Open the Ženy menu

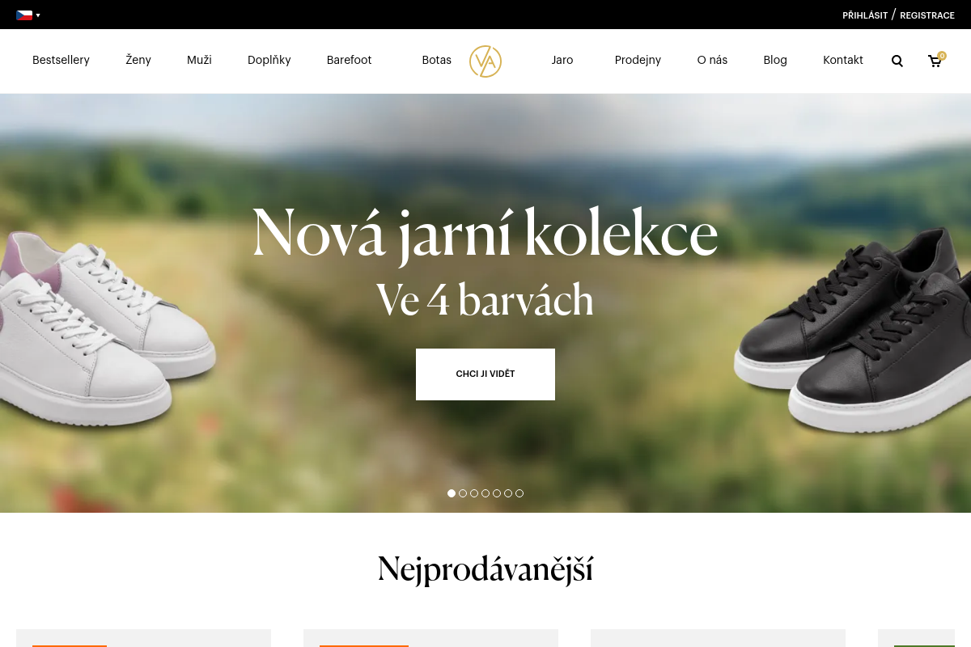[x=138, y=60]
